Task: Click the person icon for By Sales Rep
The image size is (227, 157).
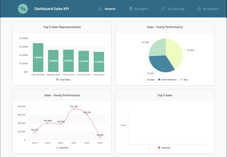Action: 163,9
